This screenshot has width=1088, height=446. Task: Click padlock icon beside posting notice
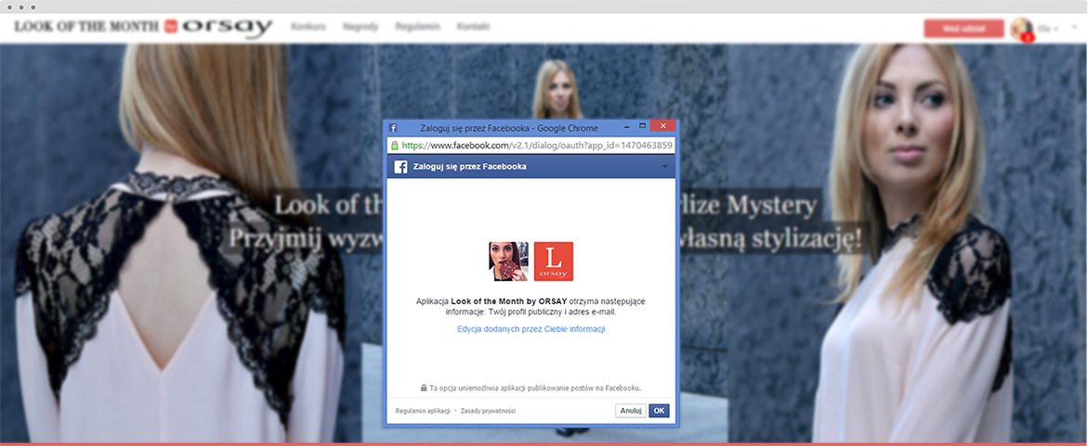(x=424, y=388)
